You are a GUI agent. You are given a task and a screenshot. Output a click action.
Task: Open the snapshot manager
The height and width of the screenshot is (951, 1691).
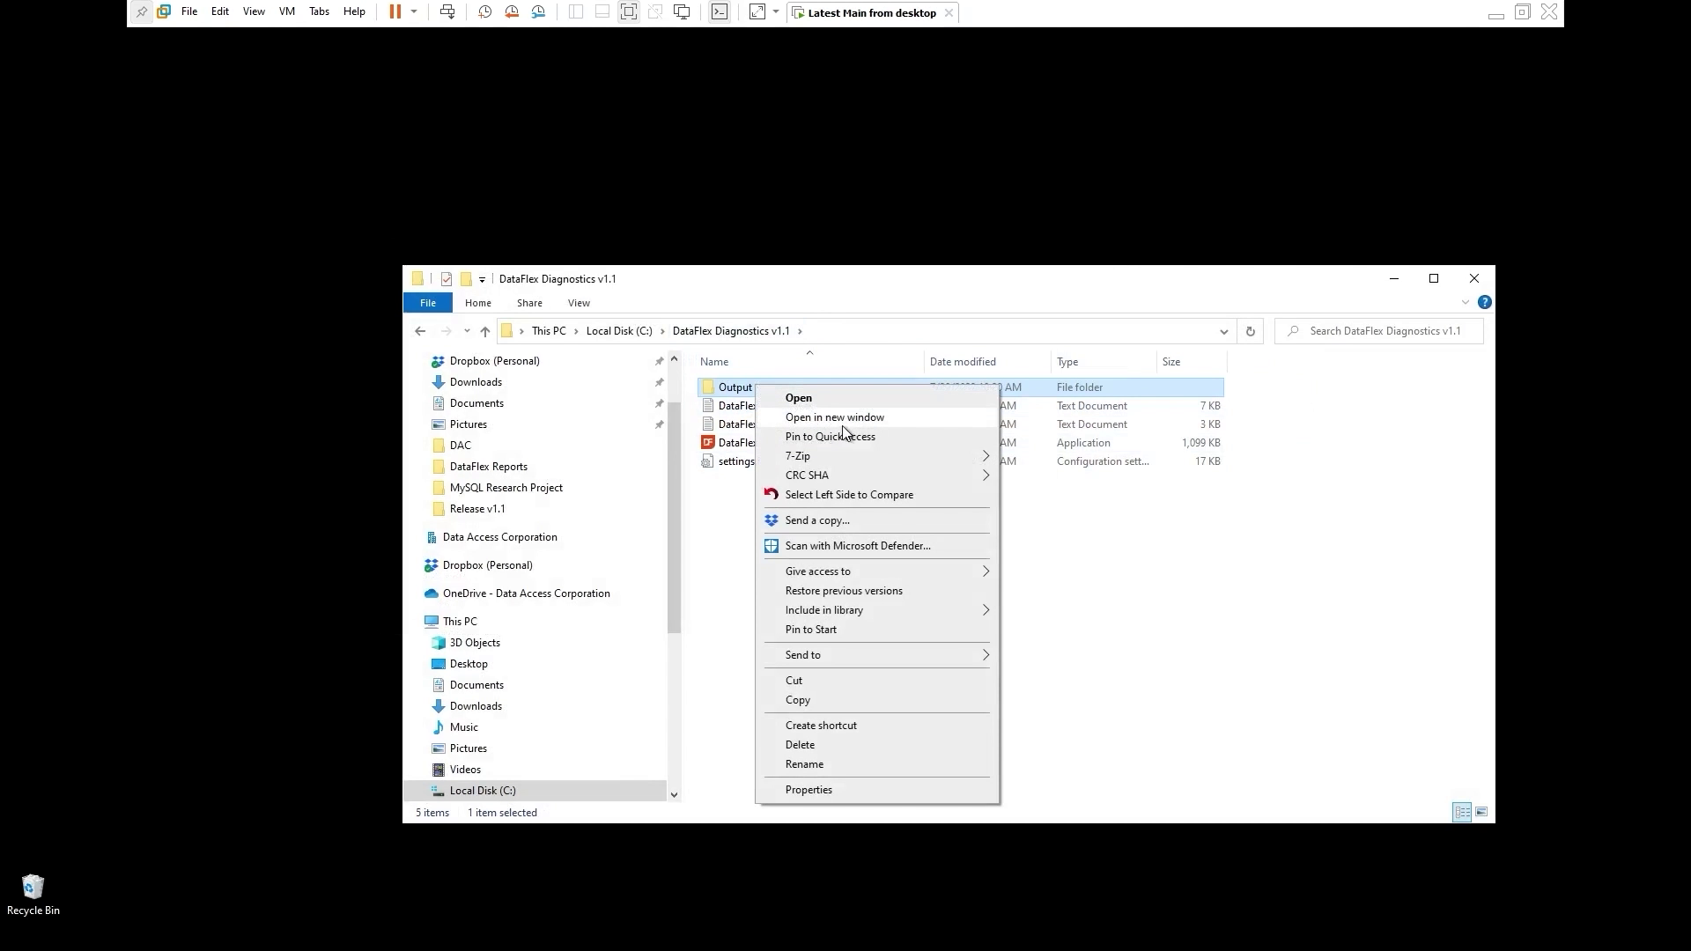tap(538, 12)
